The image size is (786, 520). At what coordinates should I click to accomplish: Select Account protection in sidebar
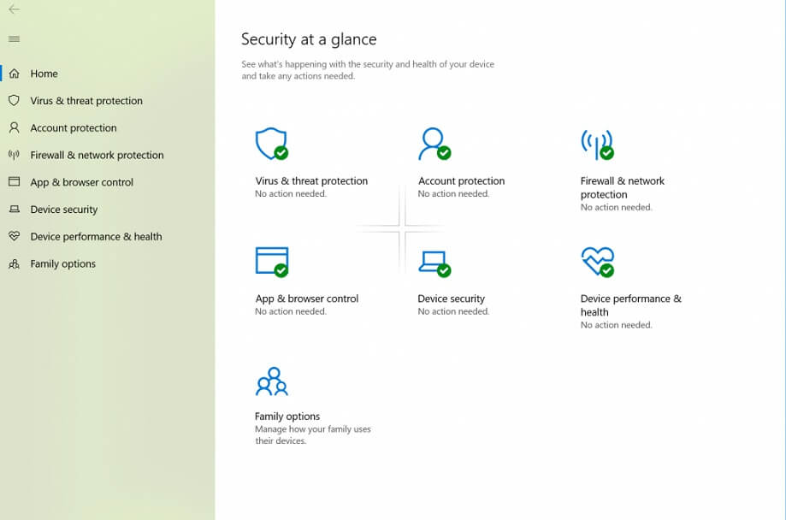pos(74,127)
